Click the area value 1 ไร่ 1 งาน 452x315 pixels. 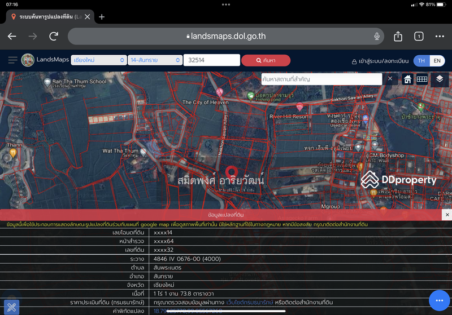[x=183, y=294]
